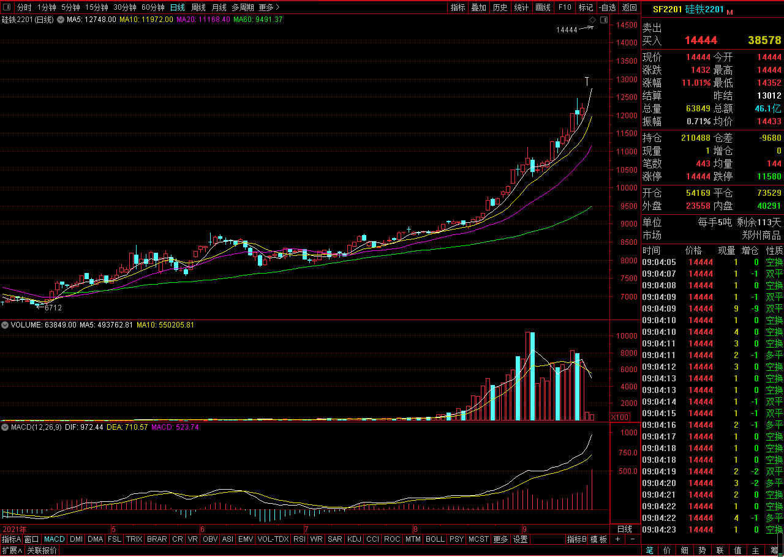
Task: Click the red square icon in top-left corner
Action: click(7, 7)
